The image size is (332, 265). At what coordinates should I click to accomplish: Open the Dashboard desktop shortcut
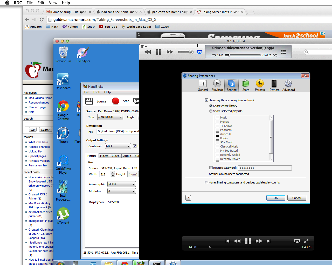pyautogui.click(x=63, y=79)
